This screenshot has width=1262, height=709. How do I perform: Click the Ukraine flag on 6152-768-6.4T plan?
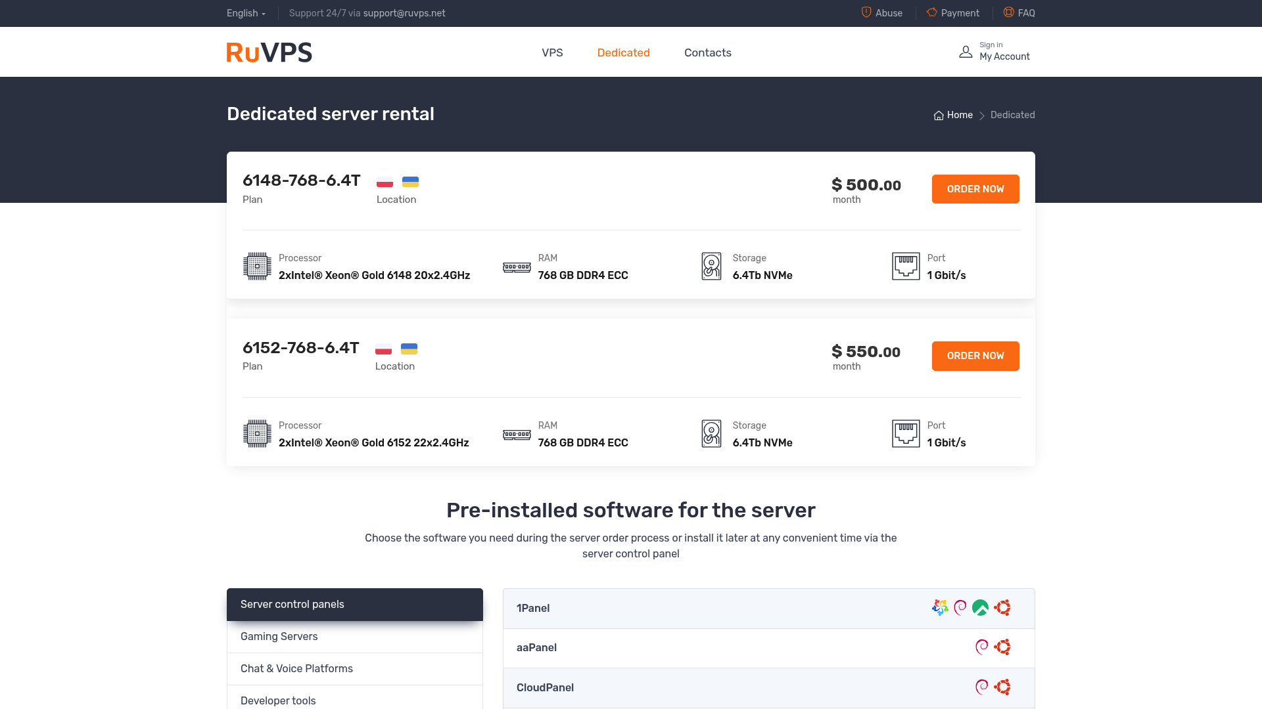tap(409, 349)
